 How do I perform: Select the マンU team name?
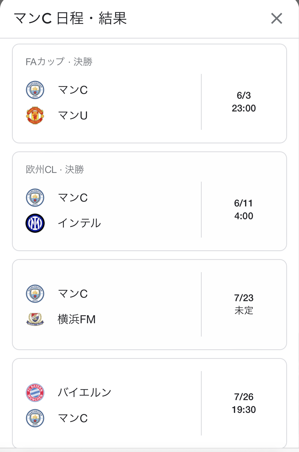[73, 115]
